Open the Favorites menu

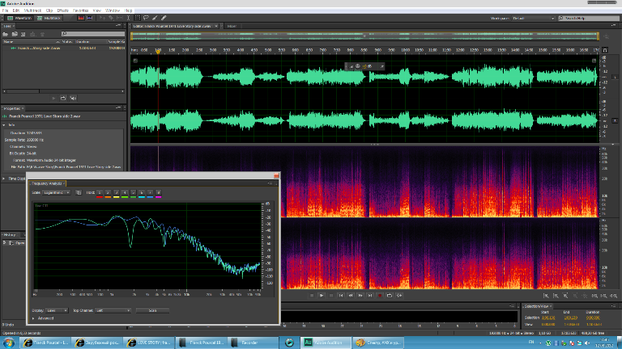point(80,11)
